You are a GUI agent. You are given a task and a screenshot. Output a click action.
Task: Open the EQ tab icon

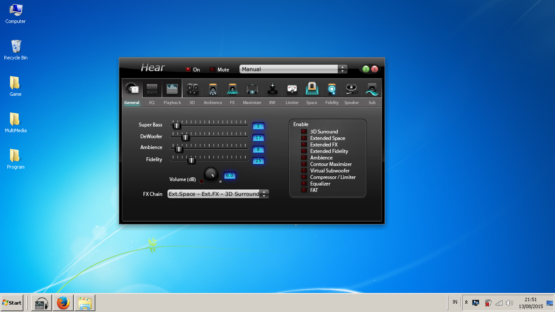(x=152, y=89)
